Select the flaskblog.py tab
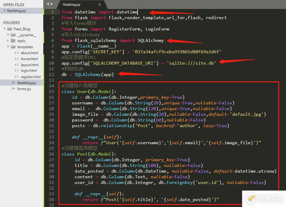Image resolution: width=286 pixels, height=207 pixels. (72, 4)
